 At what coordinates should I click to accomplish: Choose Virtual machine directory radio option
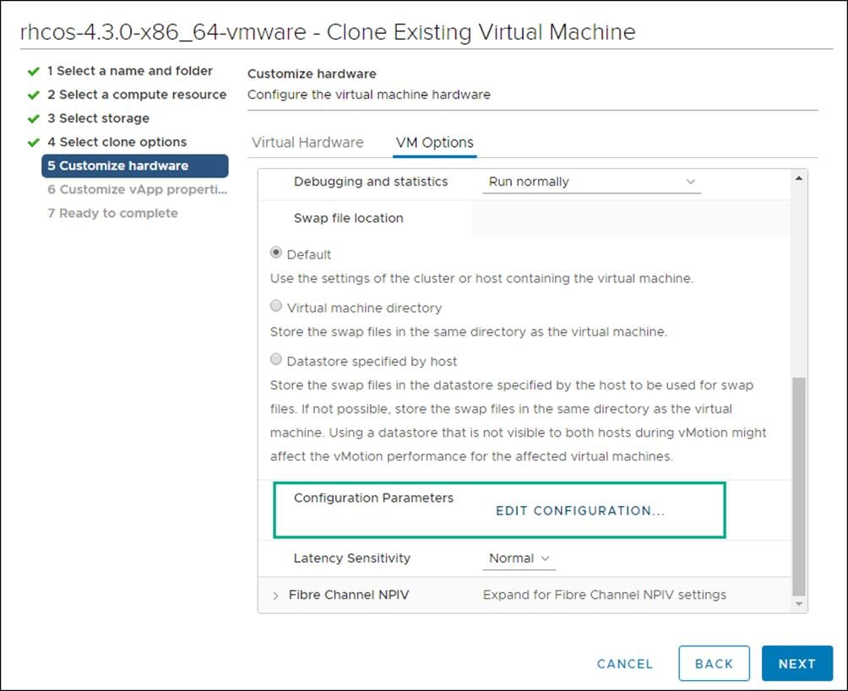tap(276, 306)
